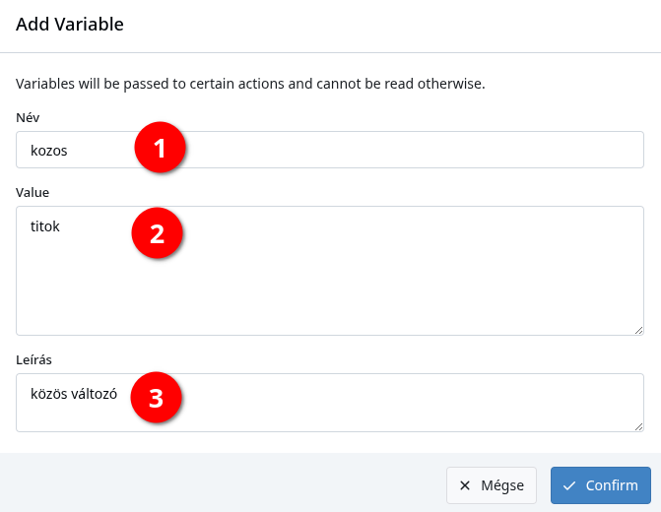
Task: Click the red number 2 marker
Action: [158, 233]
